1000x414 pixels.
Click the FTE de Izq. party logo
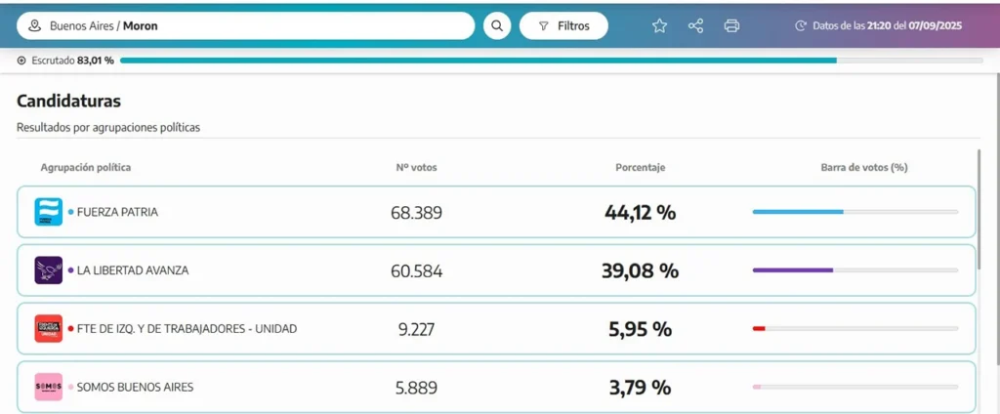click(49, 329)
